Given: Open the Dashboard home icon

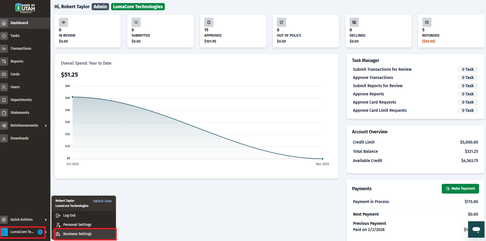Looking at the screenshot, I should click(4, 23).
